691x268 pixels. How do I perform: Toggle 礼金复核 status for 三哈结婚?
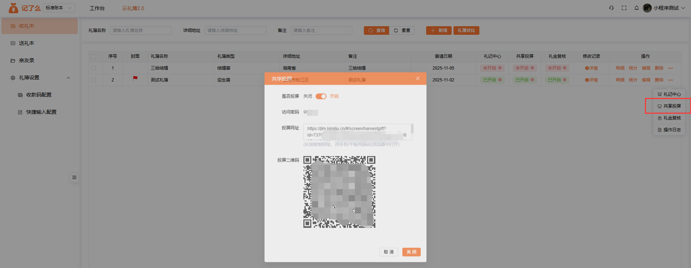click(557, 68)
